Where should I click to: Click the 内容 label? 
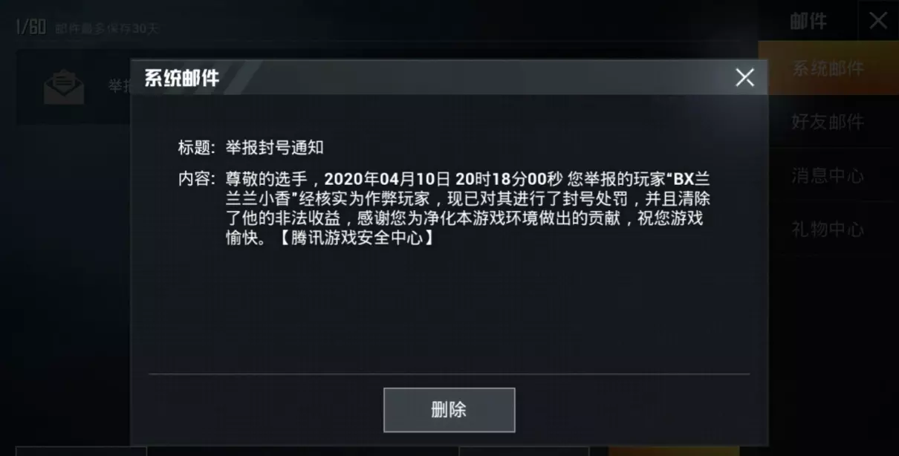point(197,179)
